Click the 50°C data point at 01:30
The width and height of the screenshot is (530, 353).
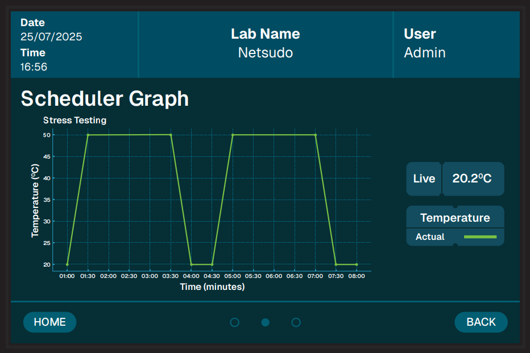pos(88,135)
